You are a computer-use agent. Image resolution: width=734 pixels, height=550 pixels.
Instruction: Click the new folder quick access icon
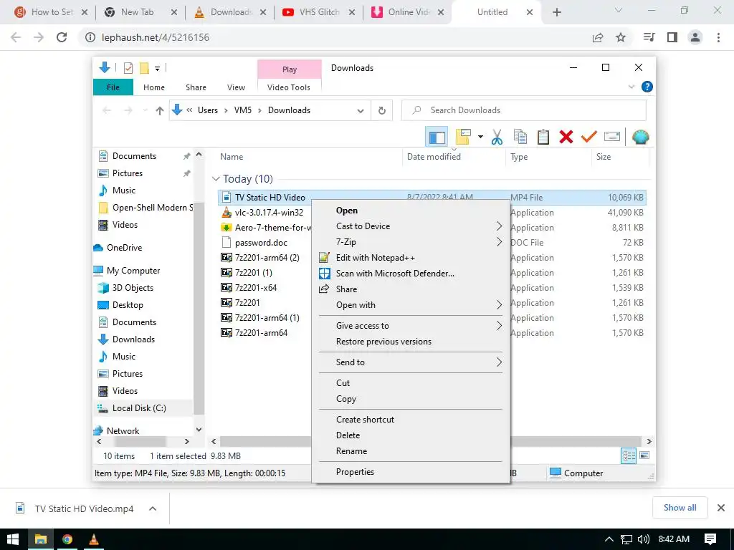pos(144,68)
